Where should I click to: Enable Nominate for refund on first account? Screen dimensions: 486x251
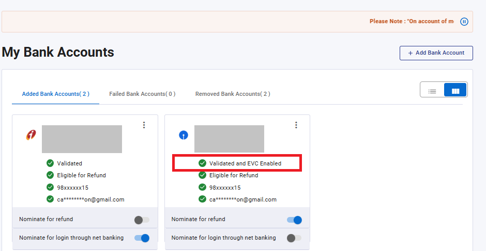(142, 220)
